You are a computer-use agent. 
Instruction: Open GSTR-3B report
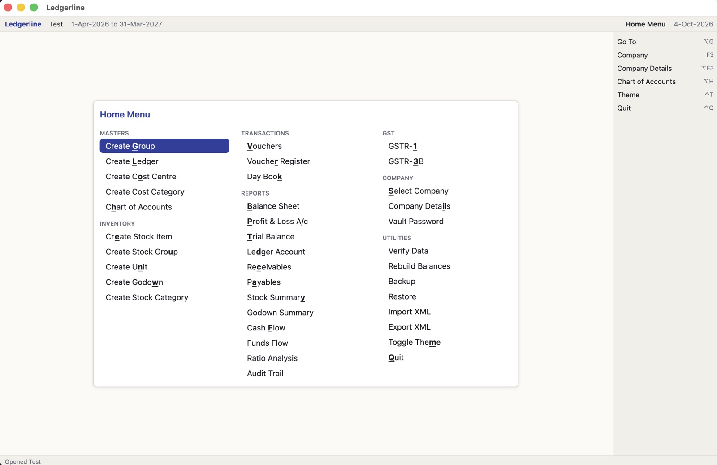[x=447, y=161]
